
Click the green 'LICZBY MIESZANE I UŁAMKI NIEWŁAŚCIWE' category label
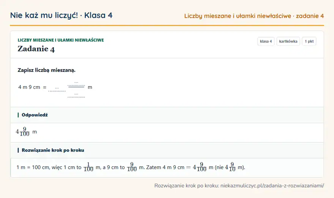pos(61,40)
